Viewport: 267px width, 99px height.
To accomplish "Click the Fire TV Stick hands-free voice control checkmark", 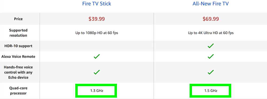I will [97, 72].
